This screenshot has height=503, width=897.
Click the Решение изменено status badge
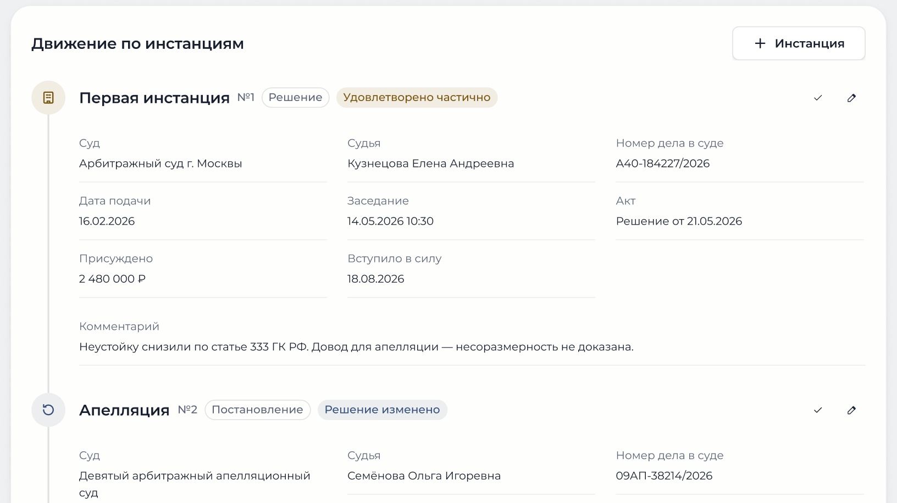pos(383,410)
